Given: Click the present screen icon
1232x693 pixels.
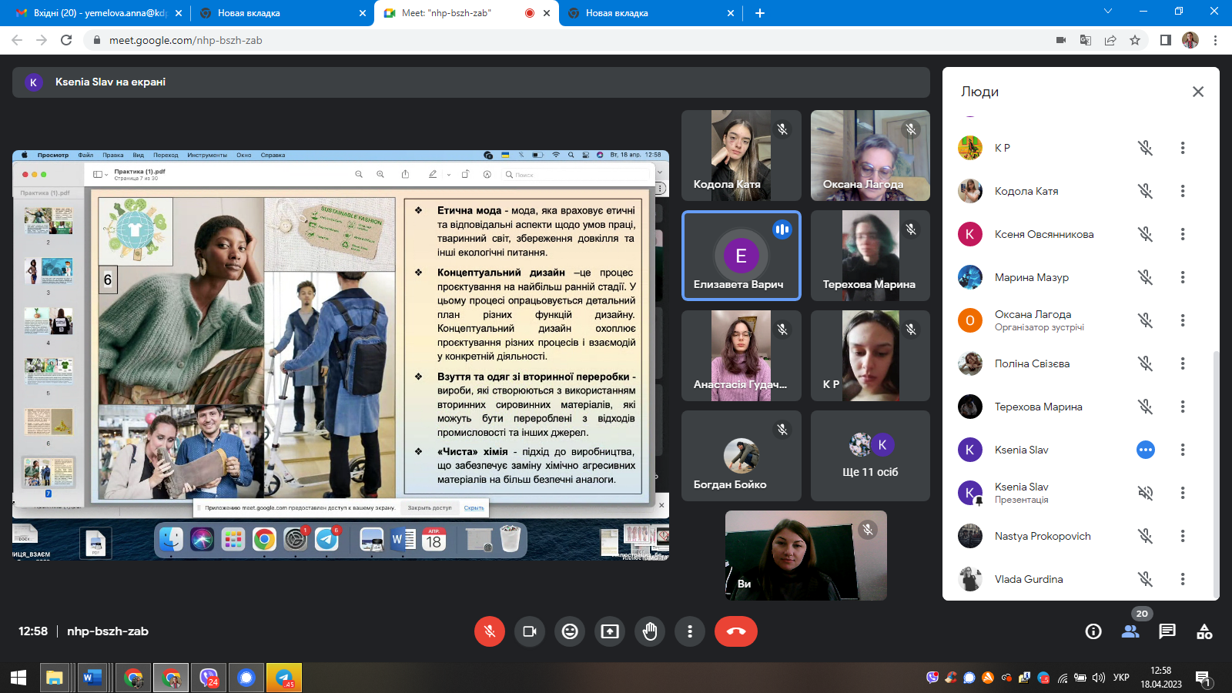Looking at the screenshot, I should tap(610, 631).
